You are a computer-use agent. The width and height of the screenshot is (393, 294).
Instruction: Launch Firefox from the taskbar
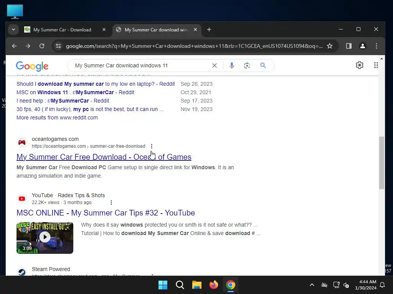pos(213,285)
